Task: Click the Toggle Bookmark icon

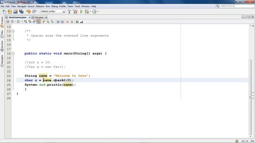Action: tap(52, 21)
